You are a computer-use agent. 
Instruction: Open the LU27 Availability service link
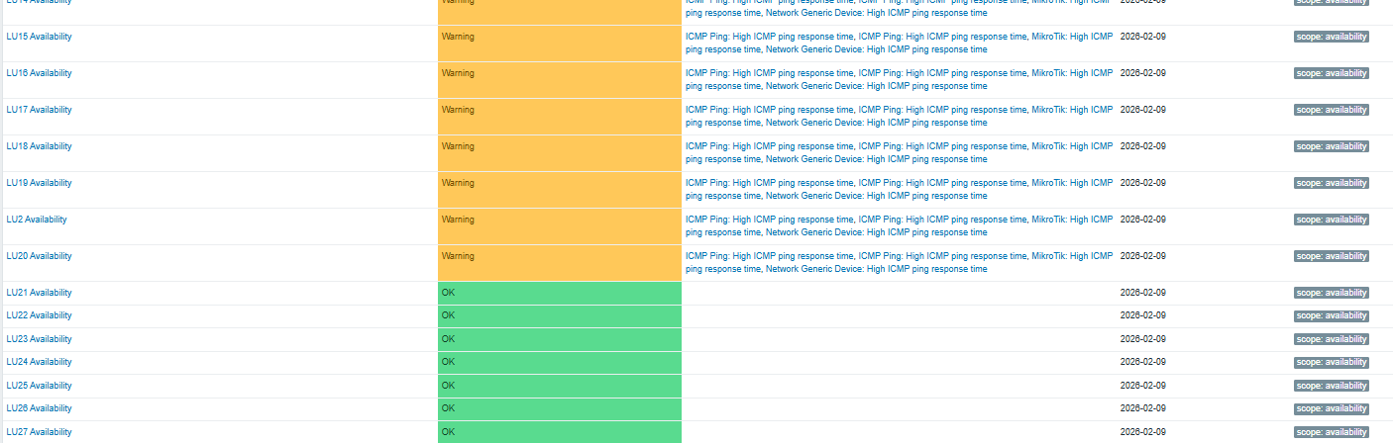39,432
